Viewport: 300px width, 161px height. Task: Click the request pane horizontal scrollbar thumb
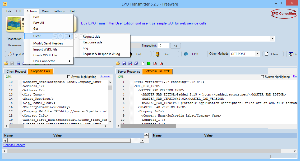16,126
